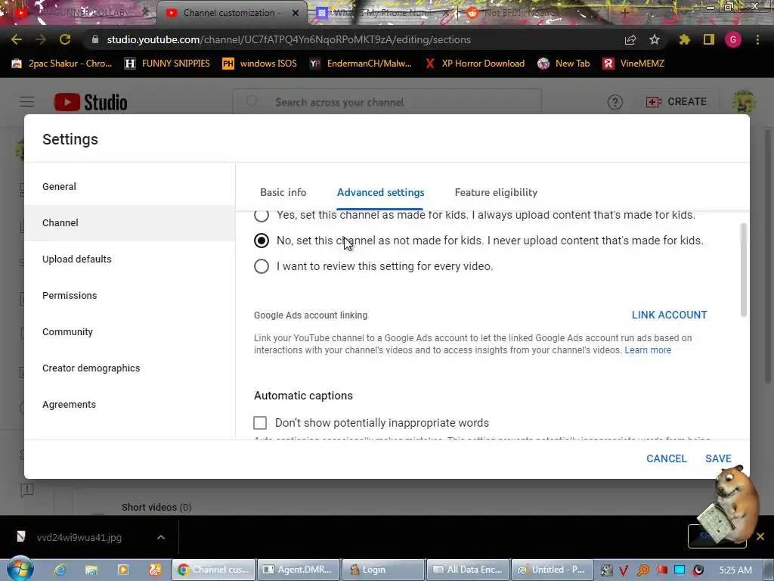Open the New Tab bookmark

(564, 64)
